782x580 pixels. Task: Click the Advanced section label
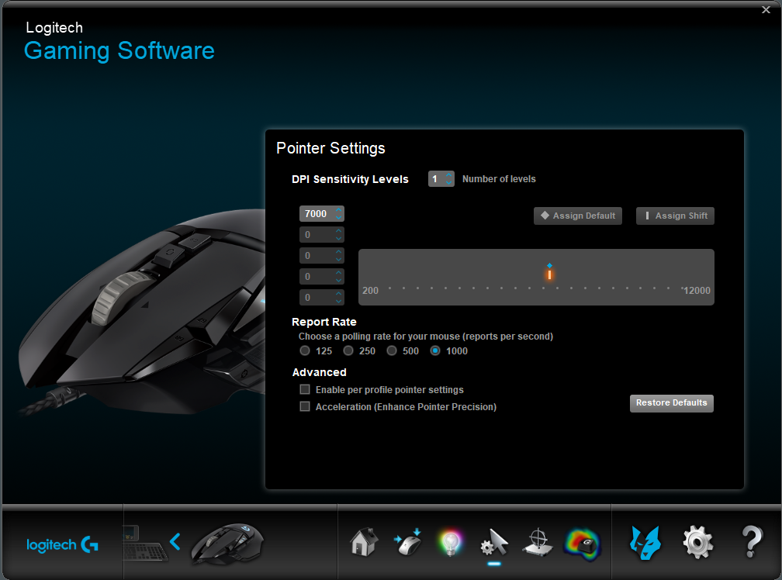tap(319, 372)
